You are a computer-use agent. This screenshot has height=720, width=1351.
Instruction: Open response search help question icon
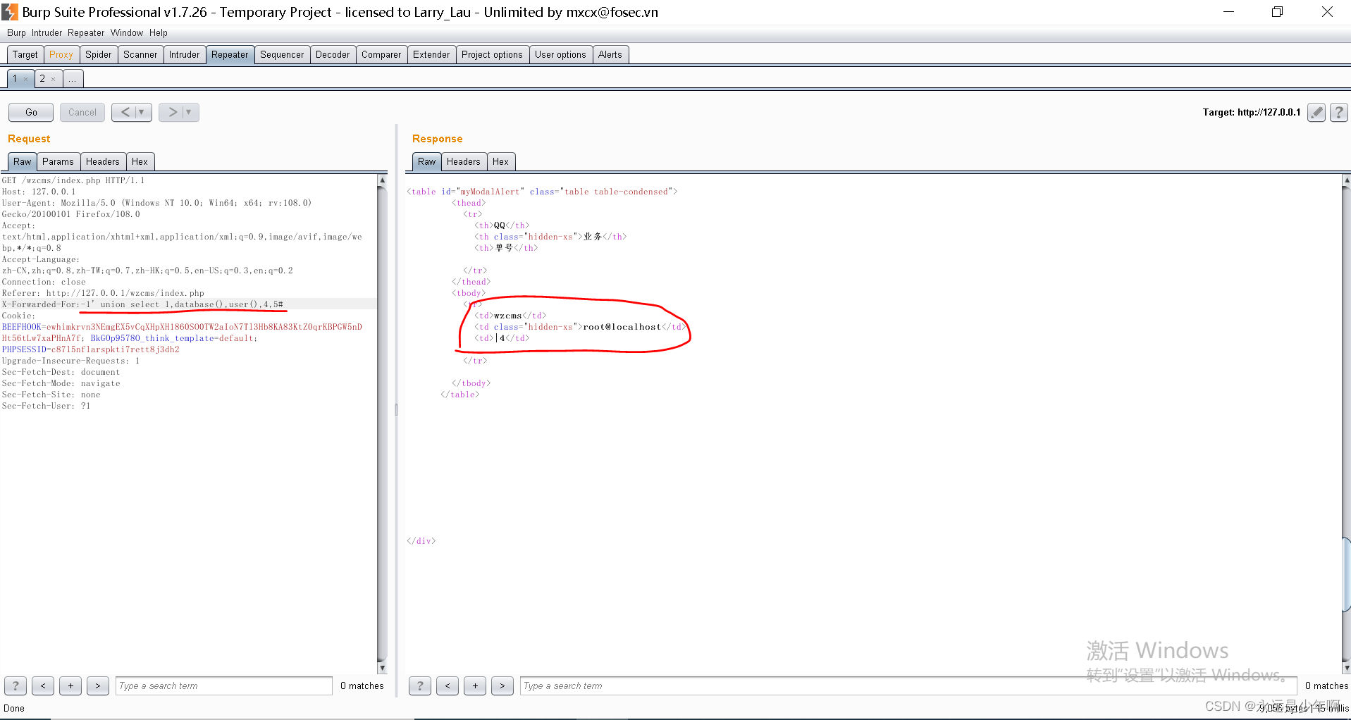point(420,685)
